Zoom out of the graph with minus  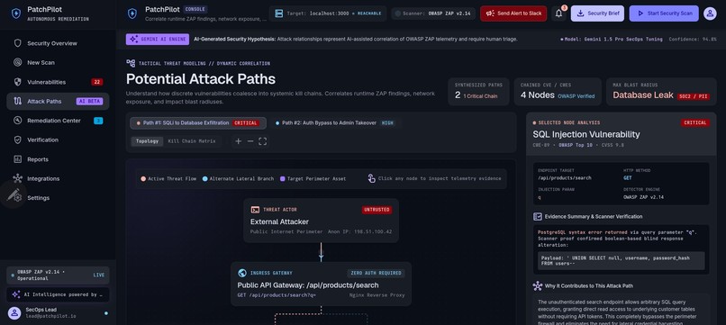[x=250, y=141]
